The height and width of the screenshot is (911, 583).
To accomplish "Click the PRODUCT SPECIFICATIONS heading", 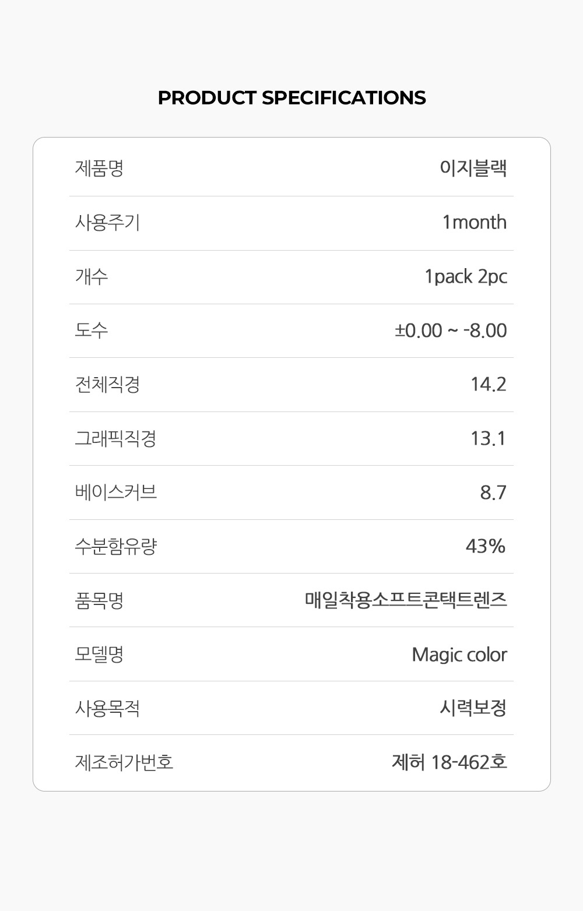I will 291,97.
